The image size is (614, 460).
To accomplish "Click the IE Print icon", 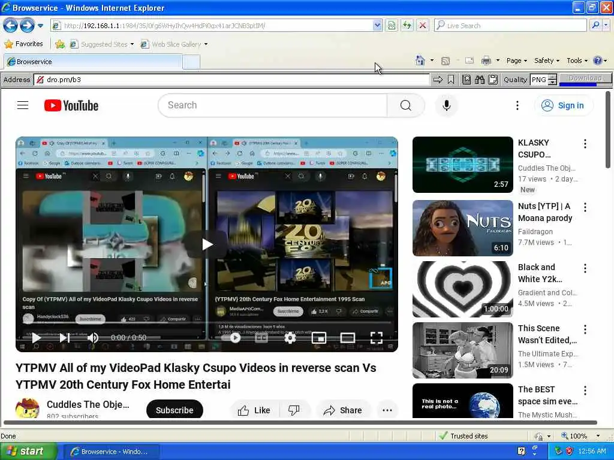I will pos(486,60).
